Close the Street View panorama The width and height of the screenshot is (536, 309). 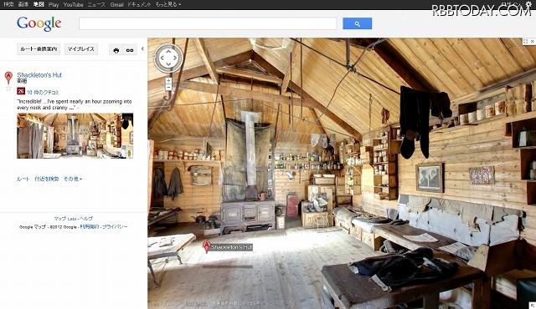tap(533, 41)
